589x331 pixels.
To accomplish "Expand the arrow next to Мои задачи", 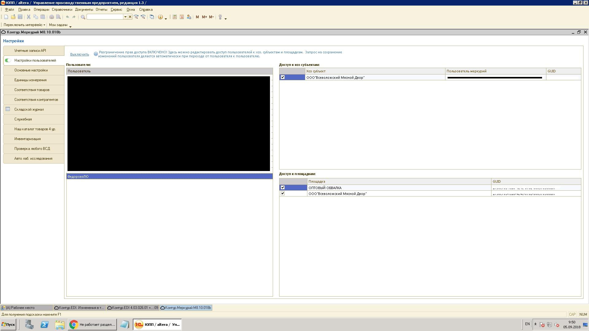I will (x=70, y=27).
